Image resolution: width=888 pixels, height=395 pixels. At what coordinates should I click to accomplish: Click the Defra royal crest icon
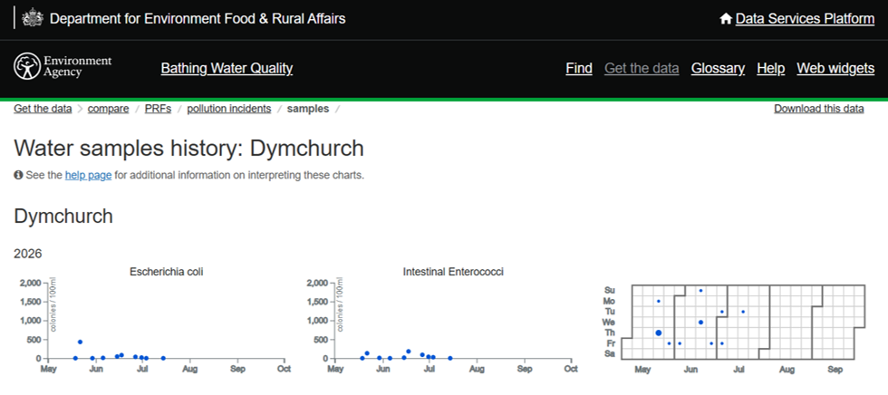tap(33, 19)
